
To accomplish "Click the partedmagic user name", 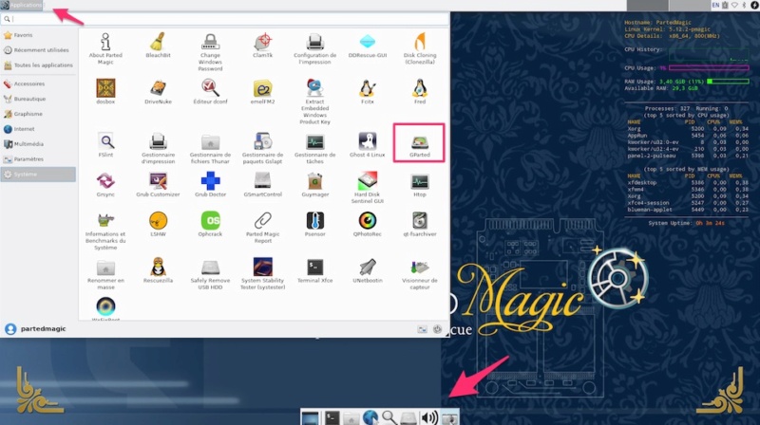I will (43, 328).
